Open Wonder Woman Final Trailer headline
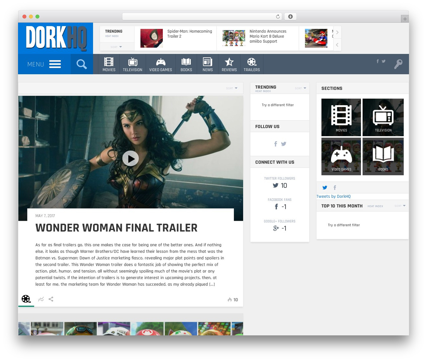 click(116, 228)
